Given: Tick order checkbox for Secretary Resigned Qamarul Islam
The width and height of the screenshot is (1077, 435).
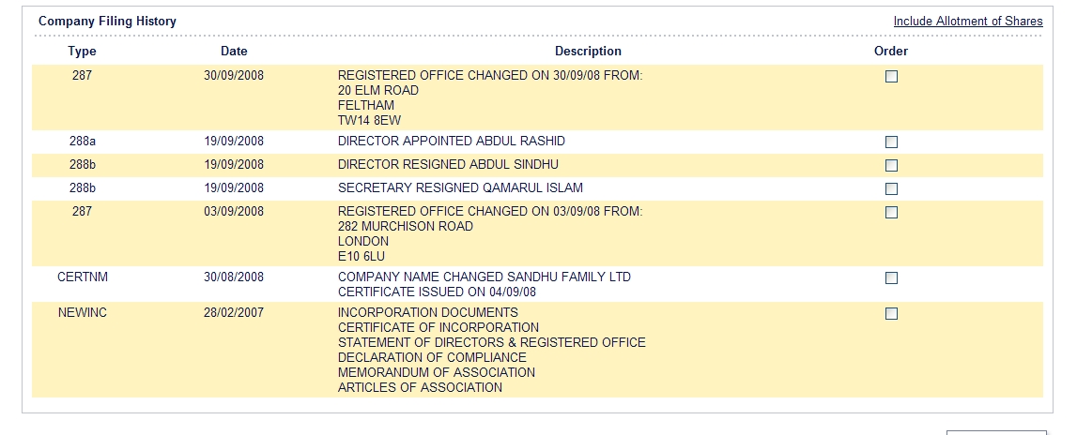Looking at the screenshot, I should (891, 188).
